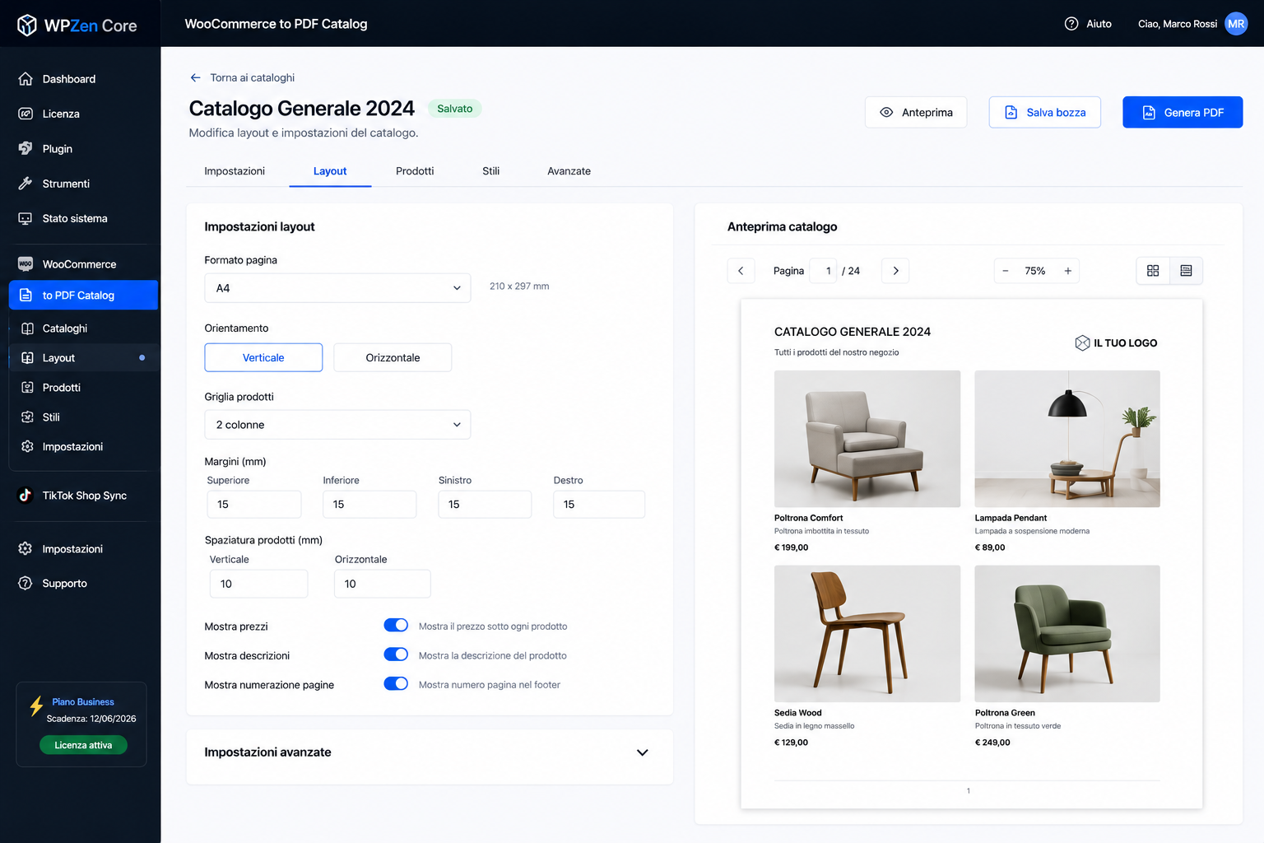This screenshot has width=1264, height=843.
Task: Click the WooCommerce woo icon
Action: (x=26, y=264)
